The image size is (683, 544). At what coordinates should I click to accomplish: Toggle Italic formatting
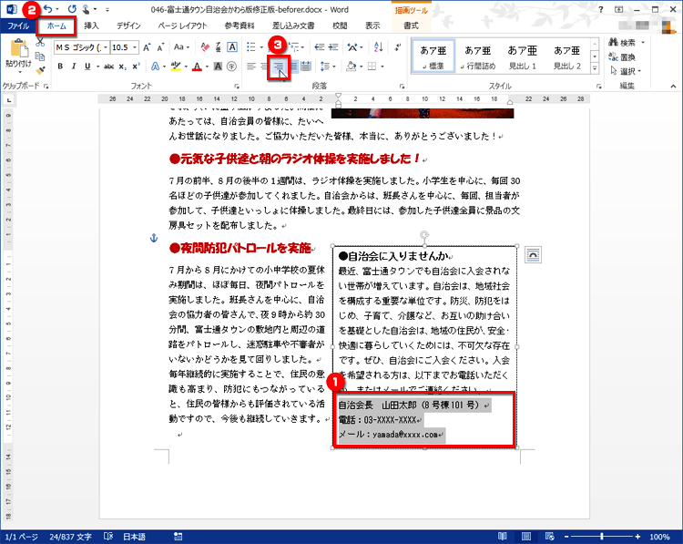[x=74, y=67]
